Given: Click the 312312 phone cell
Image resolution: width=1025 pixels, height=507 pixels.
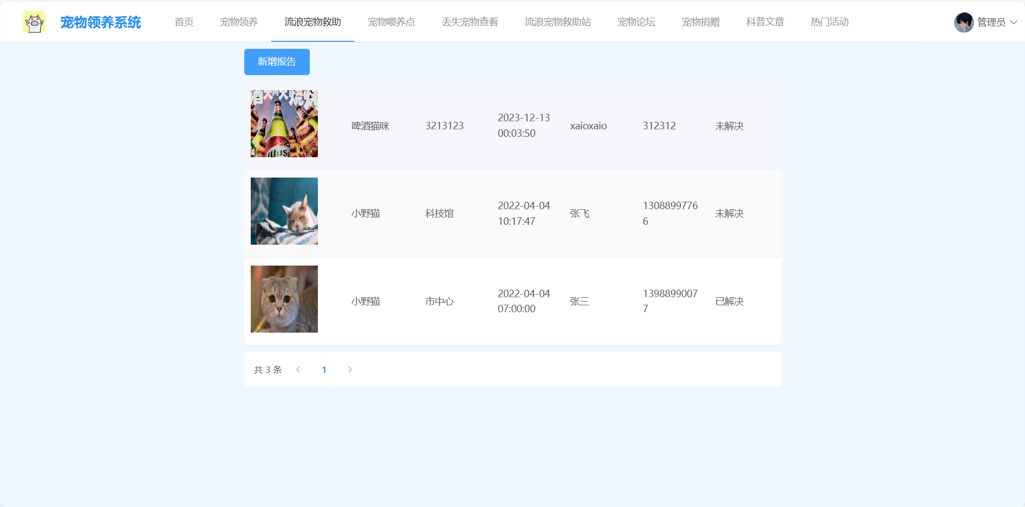Looking at the screenshot, I should coord(659,126).
